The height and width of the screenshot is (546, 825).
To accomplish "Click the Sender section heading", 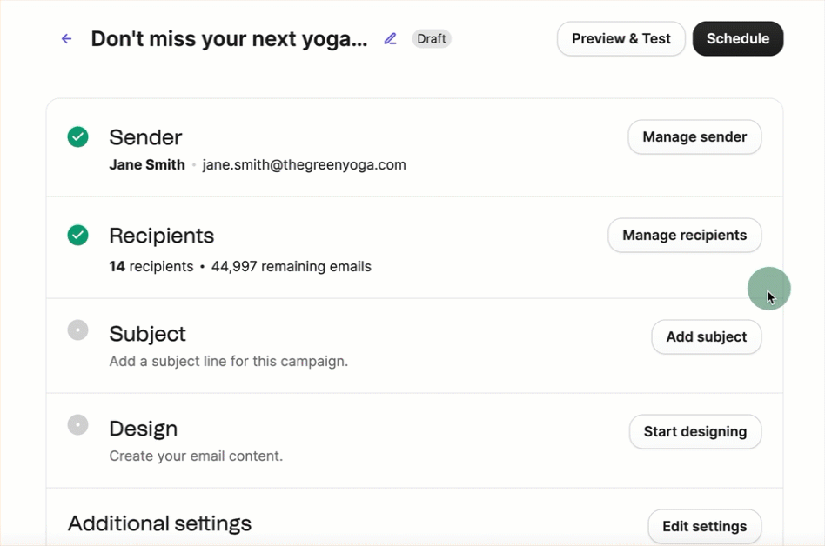I will 145,137.
